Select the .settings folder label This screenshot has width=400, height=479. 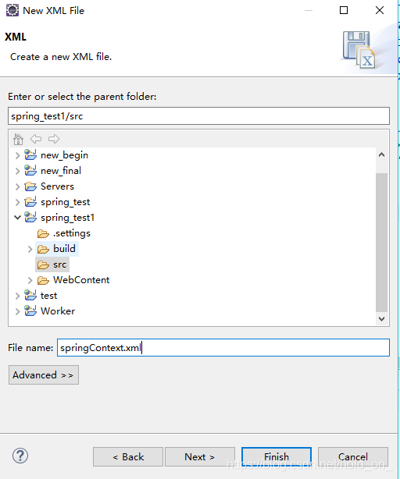pos(72,233)
